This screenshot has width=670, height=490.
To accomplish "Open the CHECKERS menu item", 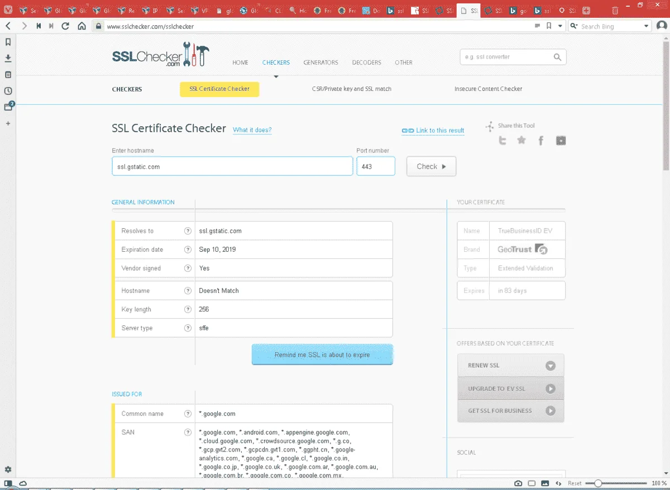I will (276, 63).
